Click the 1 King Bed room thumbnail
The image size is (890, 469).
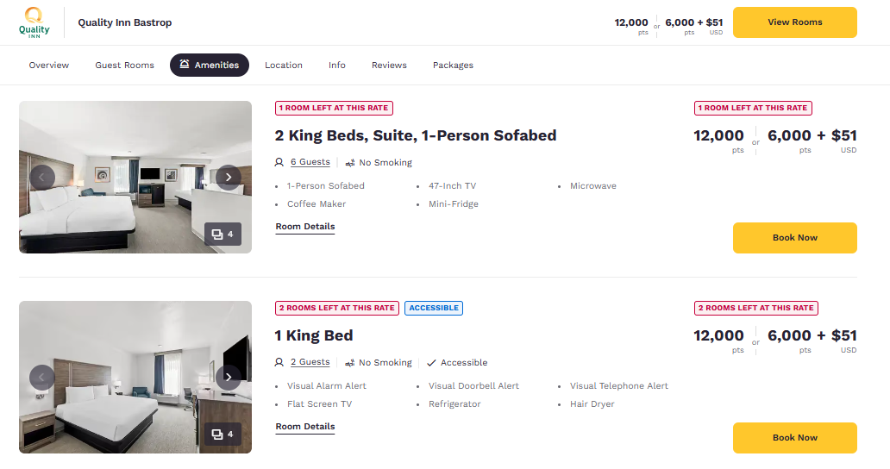pos(135,377)
